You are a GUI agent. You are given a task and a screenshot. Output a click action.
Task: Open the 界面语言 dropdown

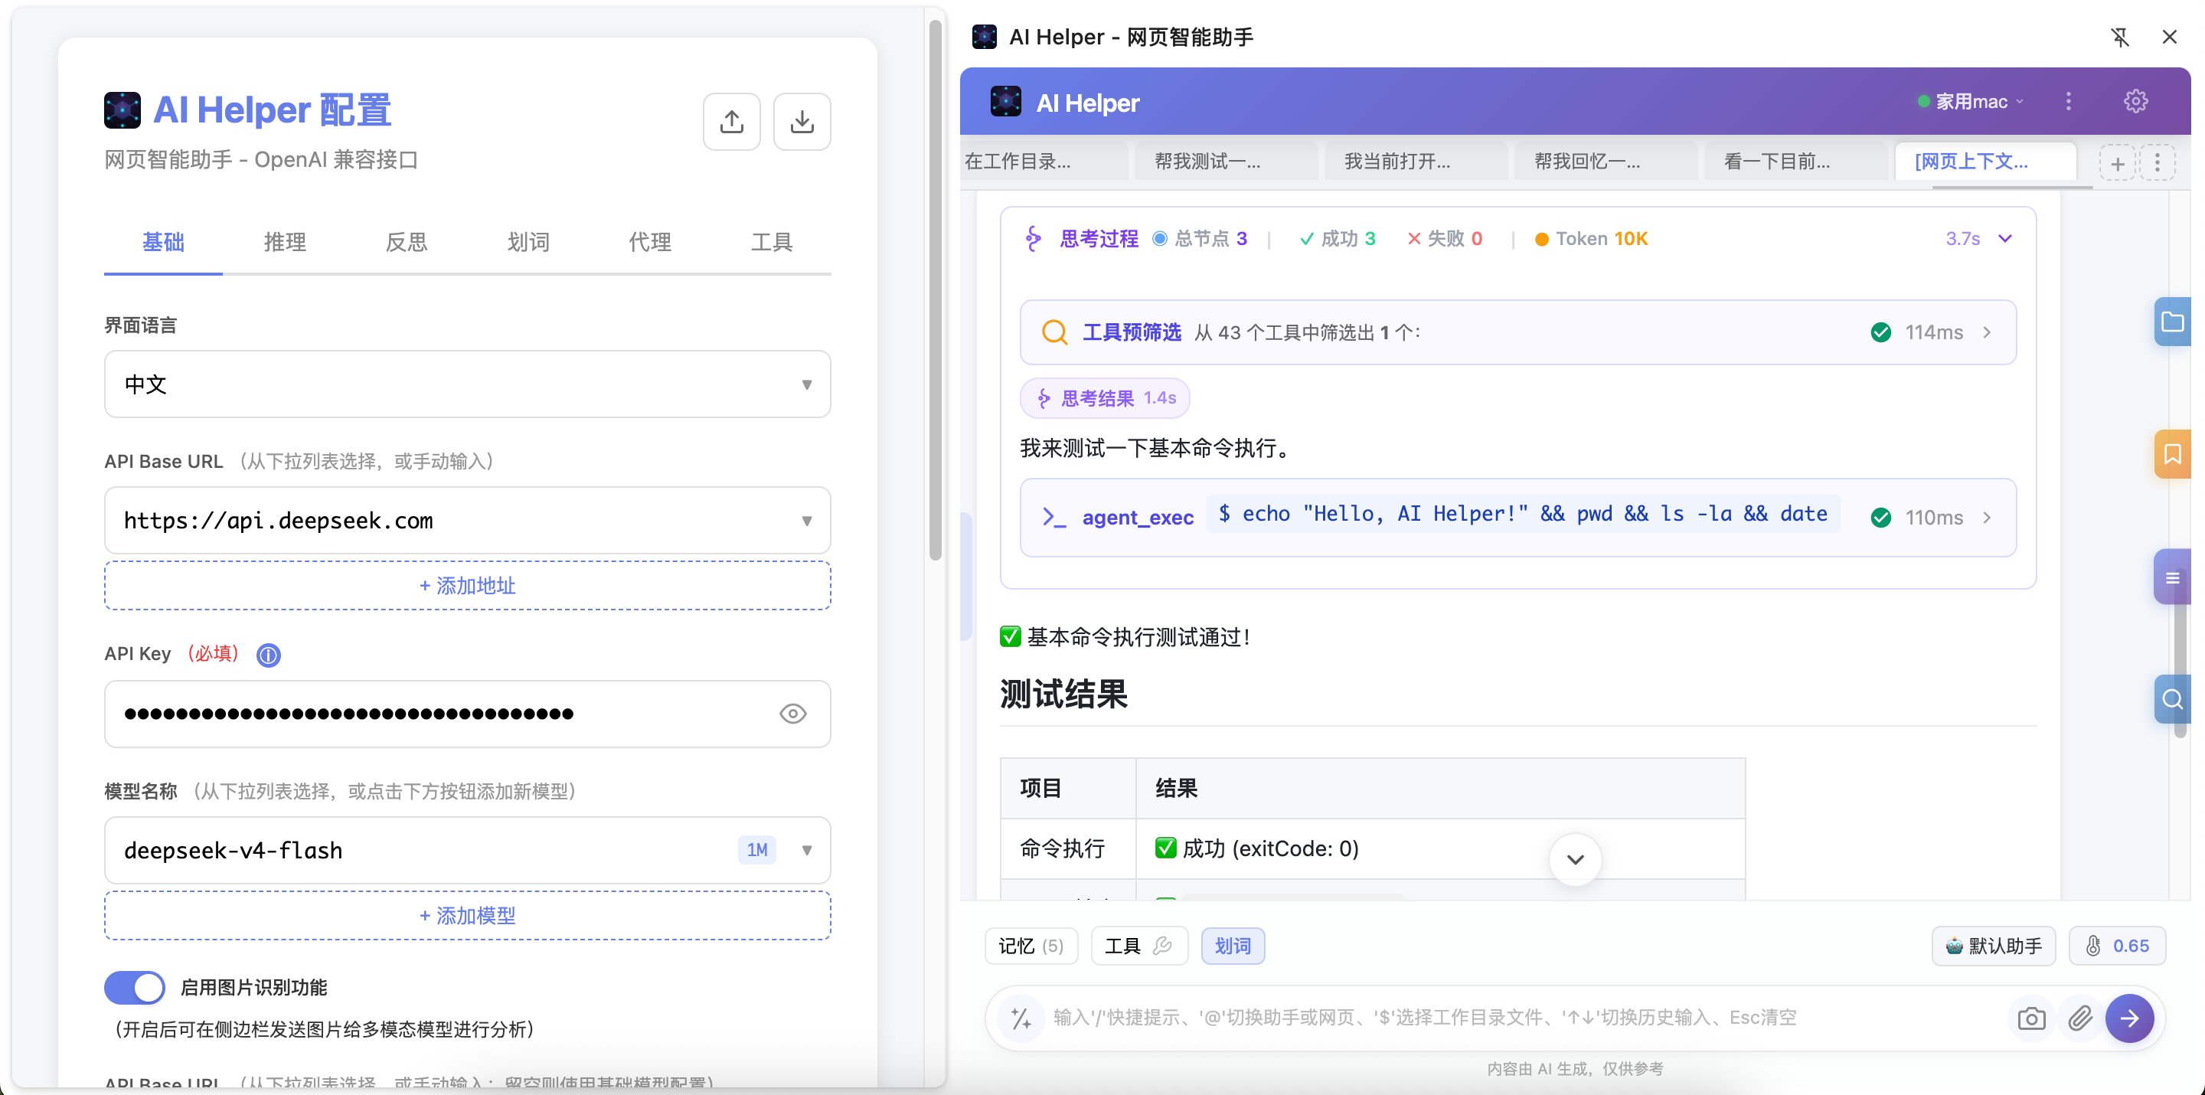click(x=467, y=384)
